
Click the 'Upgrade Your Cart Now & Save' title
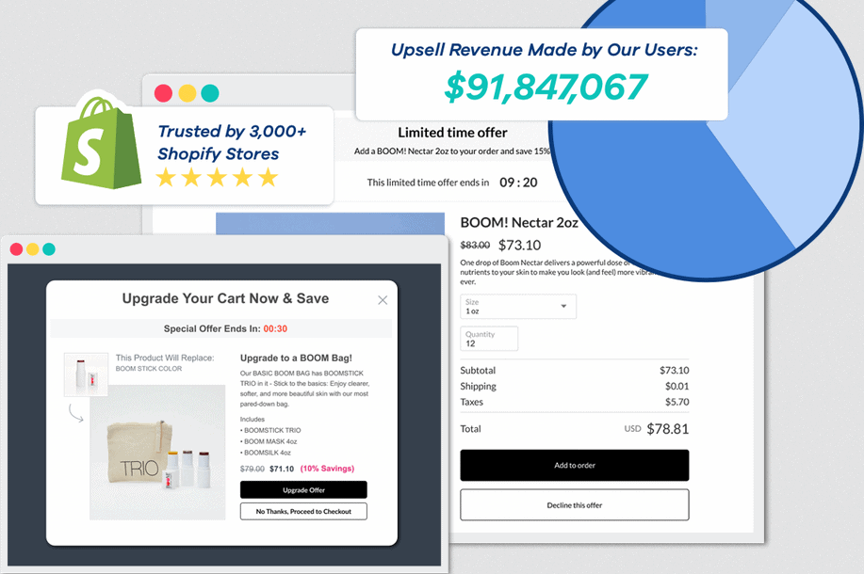[x=225, y=298]
